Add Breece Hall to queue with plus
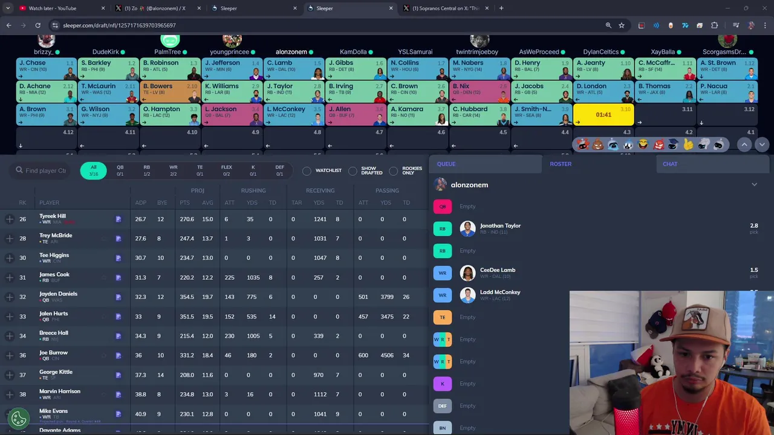774x435 pixels. coord(9,336)
